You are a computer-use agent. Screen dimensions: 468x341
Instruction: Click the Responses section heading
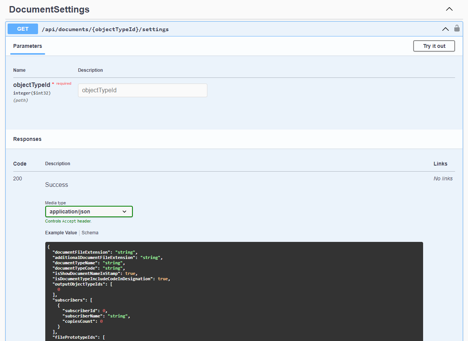tap(27, 139)
